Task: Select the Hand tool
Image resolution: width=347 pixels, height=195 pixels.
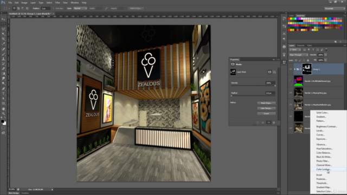Action: tap(4, 109)
